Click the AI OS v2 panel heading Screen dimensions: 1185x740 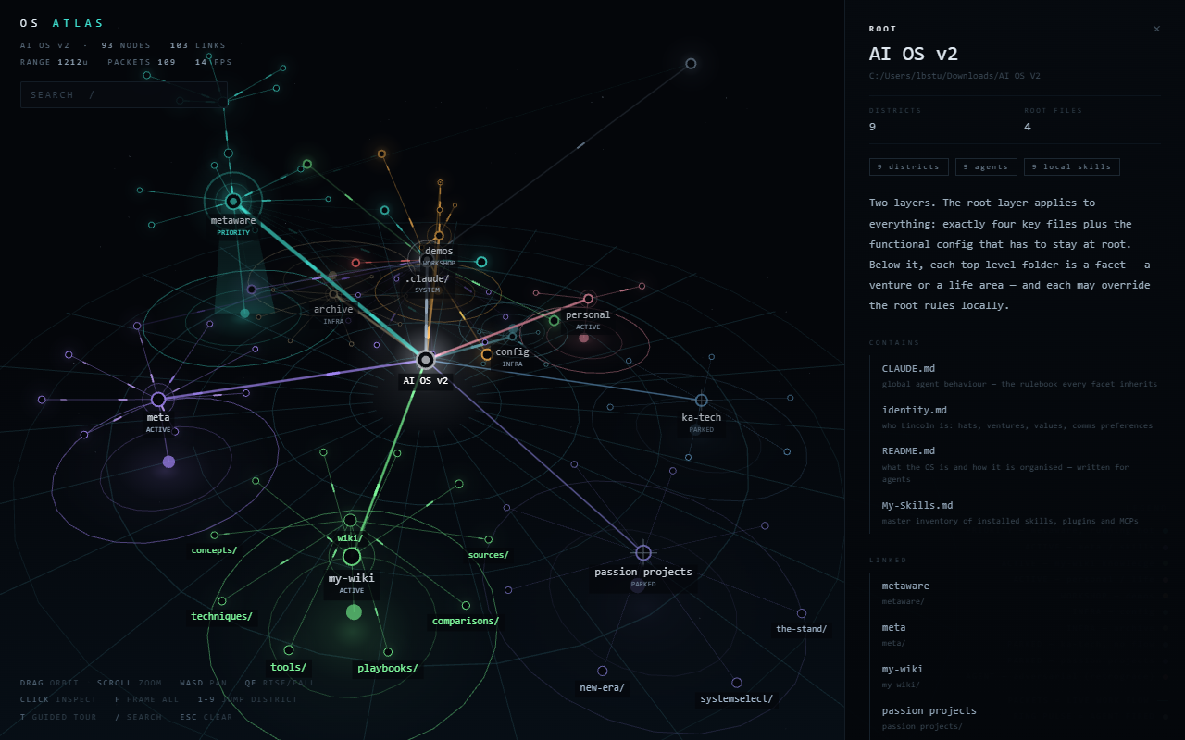[x=913, y=54]
